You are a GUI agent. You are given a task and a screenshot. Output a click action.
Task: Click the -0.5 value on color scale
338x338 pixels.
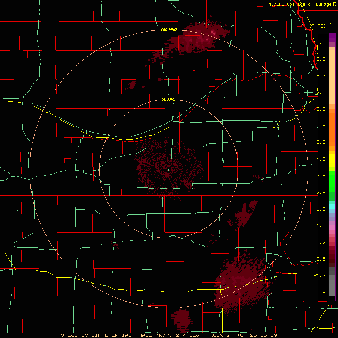point(320,259)
